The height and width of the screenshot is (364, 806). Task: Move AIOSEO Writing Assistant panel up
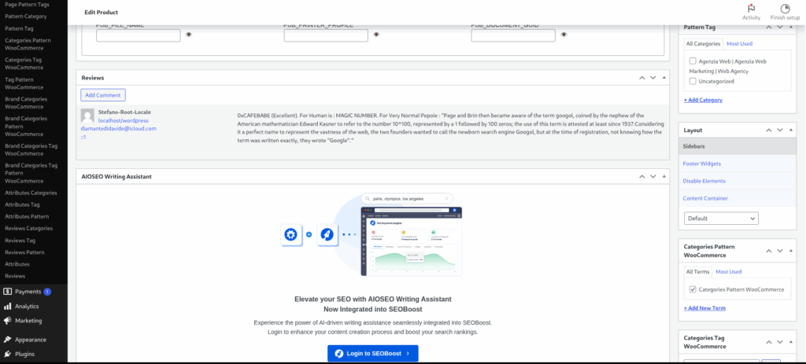point(641,177)
